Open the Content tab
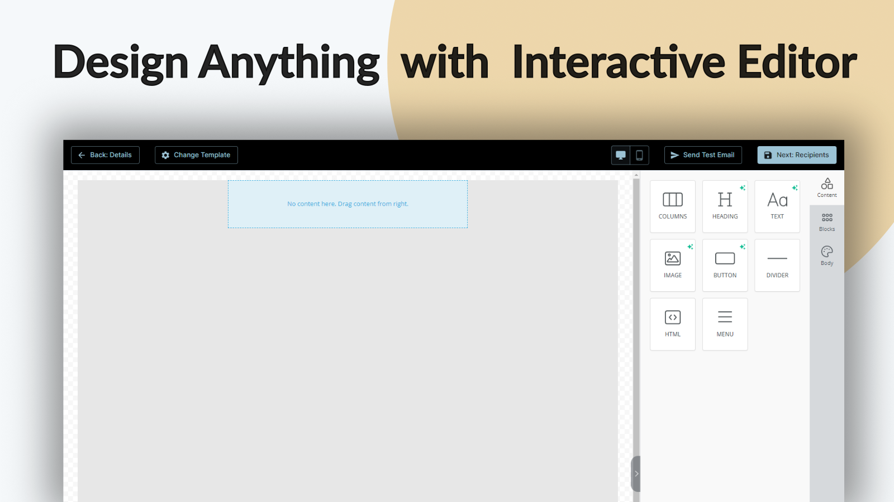 [x=827, y=187]
